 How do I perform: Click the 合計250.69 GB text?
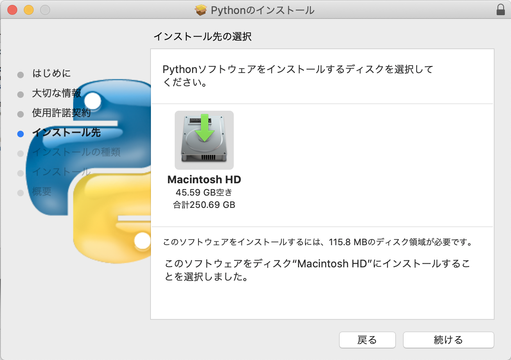[x=204, y=205]
